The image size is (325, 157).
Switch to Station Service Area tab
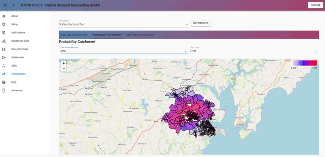(74, 35)
